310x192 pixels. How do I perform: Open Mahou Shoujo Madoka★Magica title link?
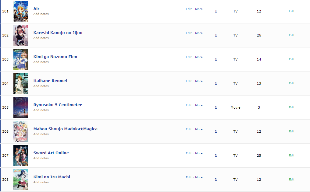pyautogui.click(x=65, y=129)
